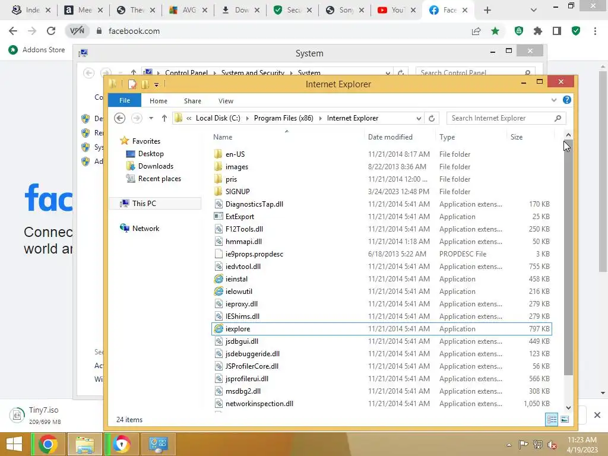Image resolution: width=608 pixels, height=456 pixels.
Task: Expand the ribbon using the chevron
Action: pyautogui.click(x=554, y=100)
